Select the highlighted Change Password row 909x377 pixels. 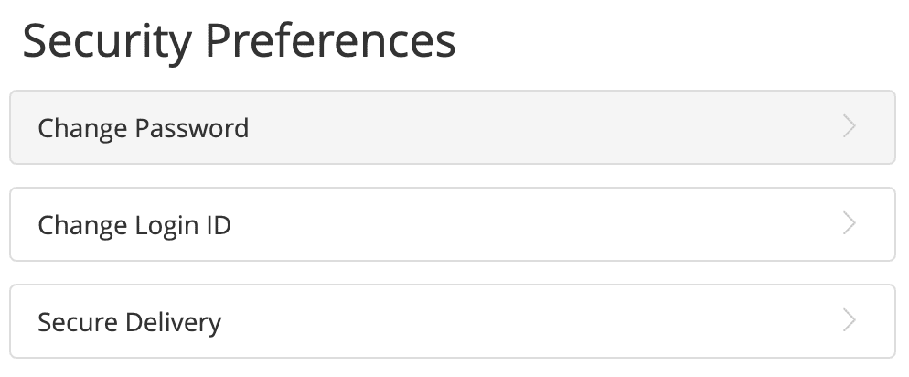(452, 127)
